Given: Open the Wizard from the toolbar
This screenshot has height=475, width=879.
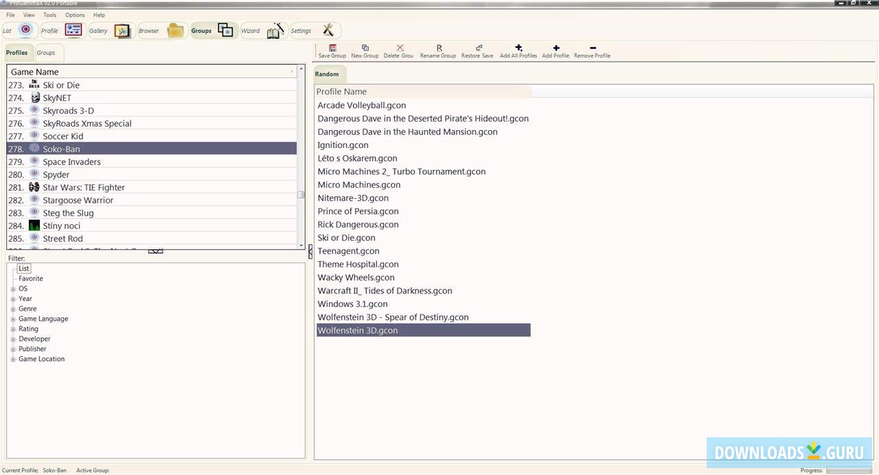Looking at the screenshot, I should (262, 30).
